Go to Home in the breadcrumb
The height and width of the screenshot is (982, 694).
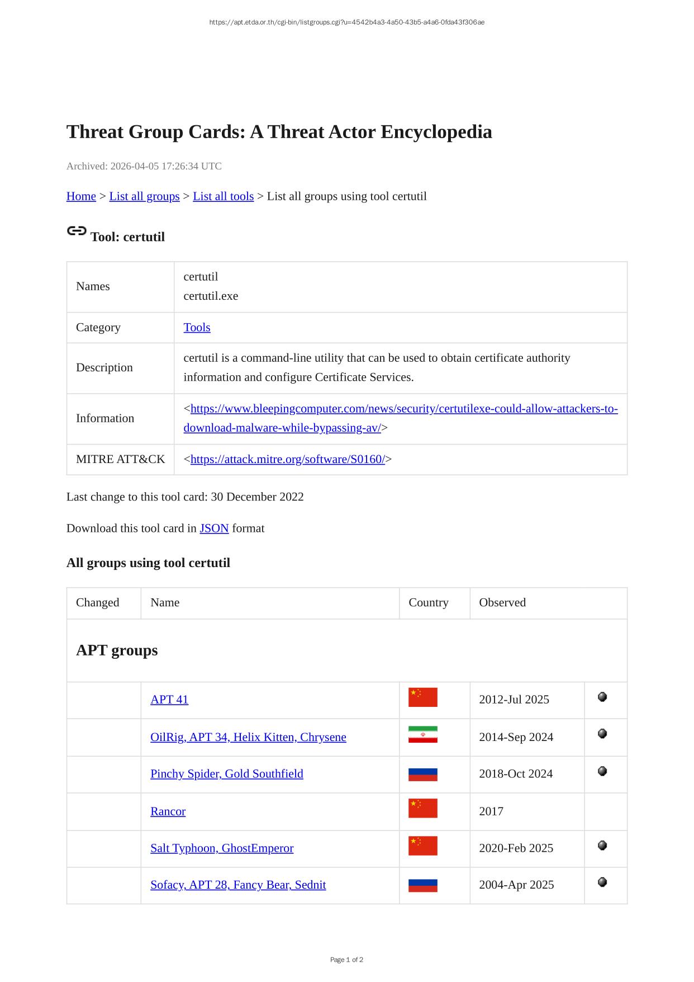(81, 196)
